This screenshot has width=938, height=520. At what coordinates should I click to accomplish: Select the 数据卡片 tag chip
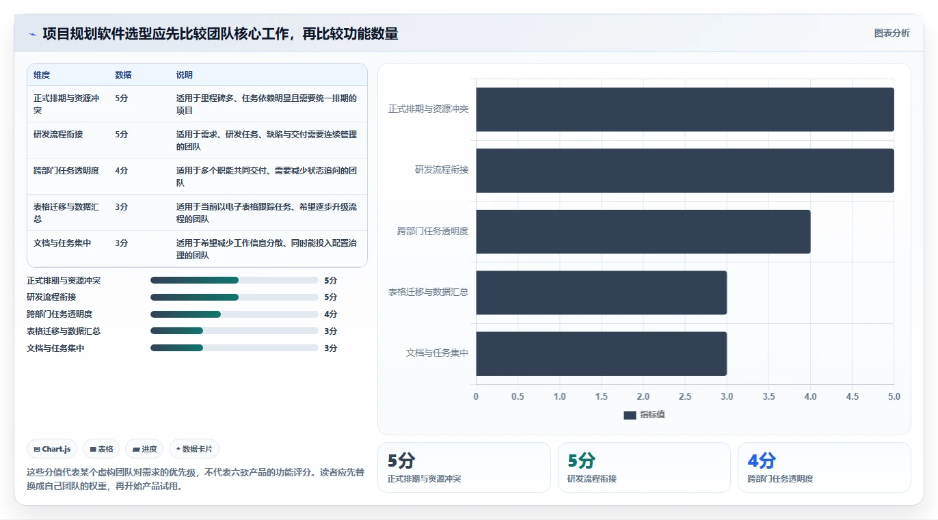194,449
